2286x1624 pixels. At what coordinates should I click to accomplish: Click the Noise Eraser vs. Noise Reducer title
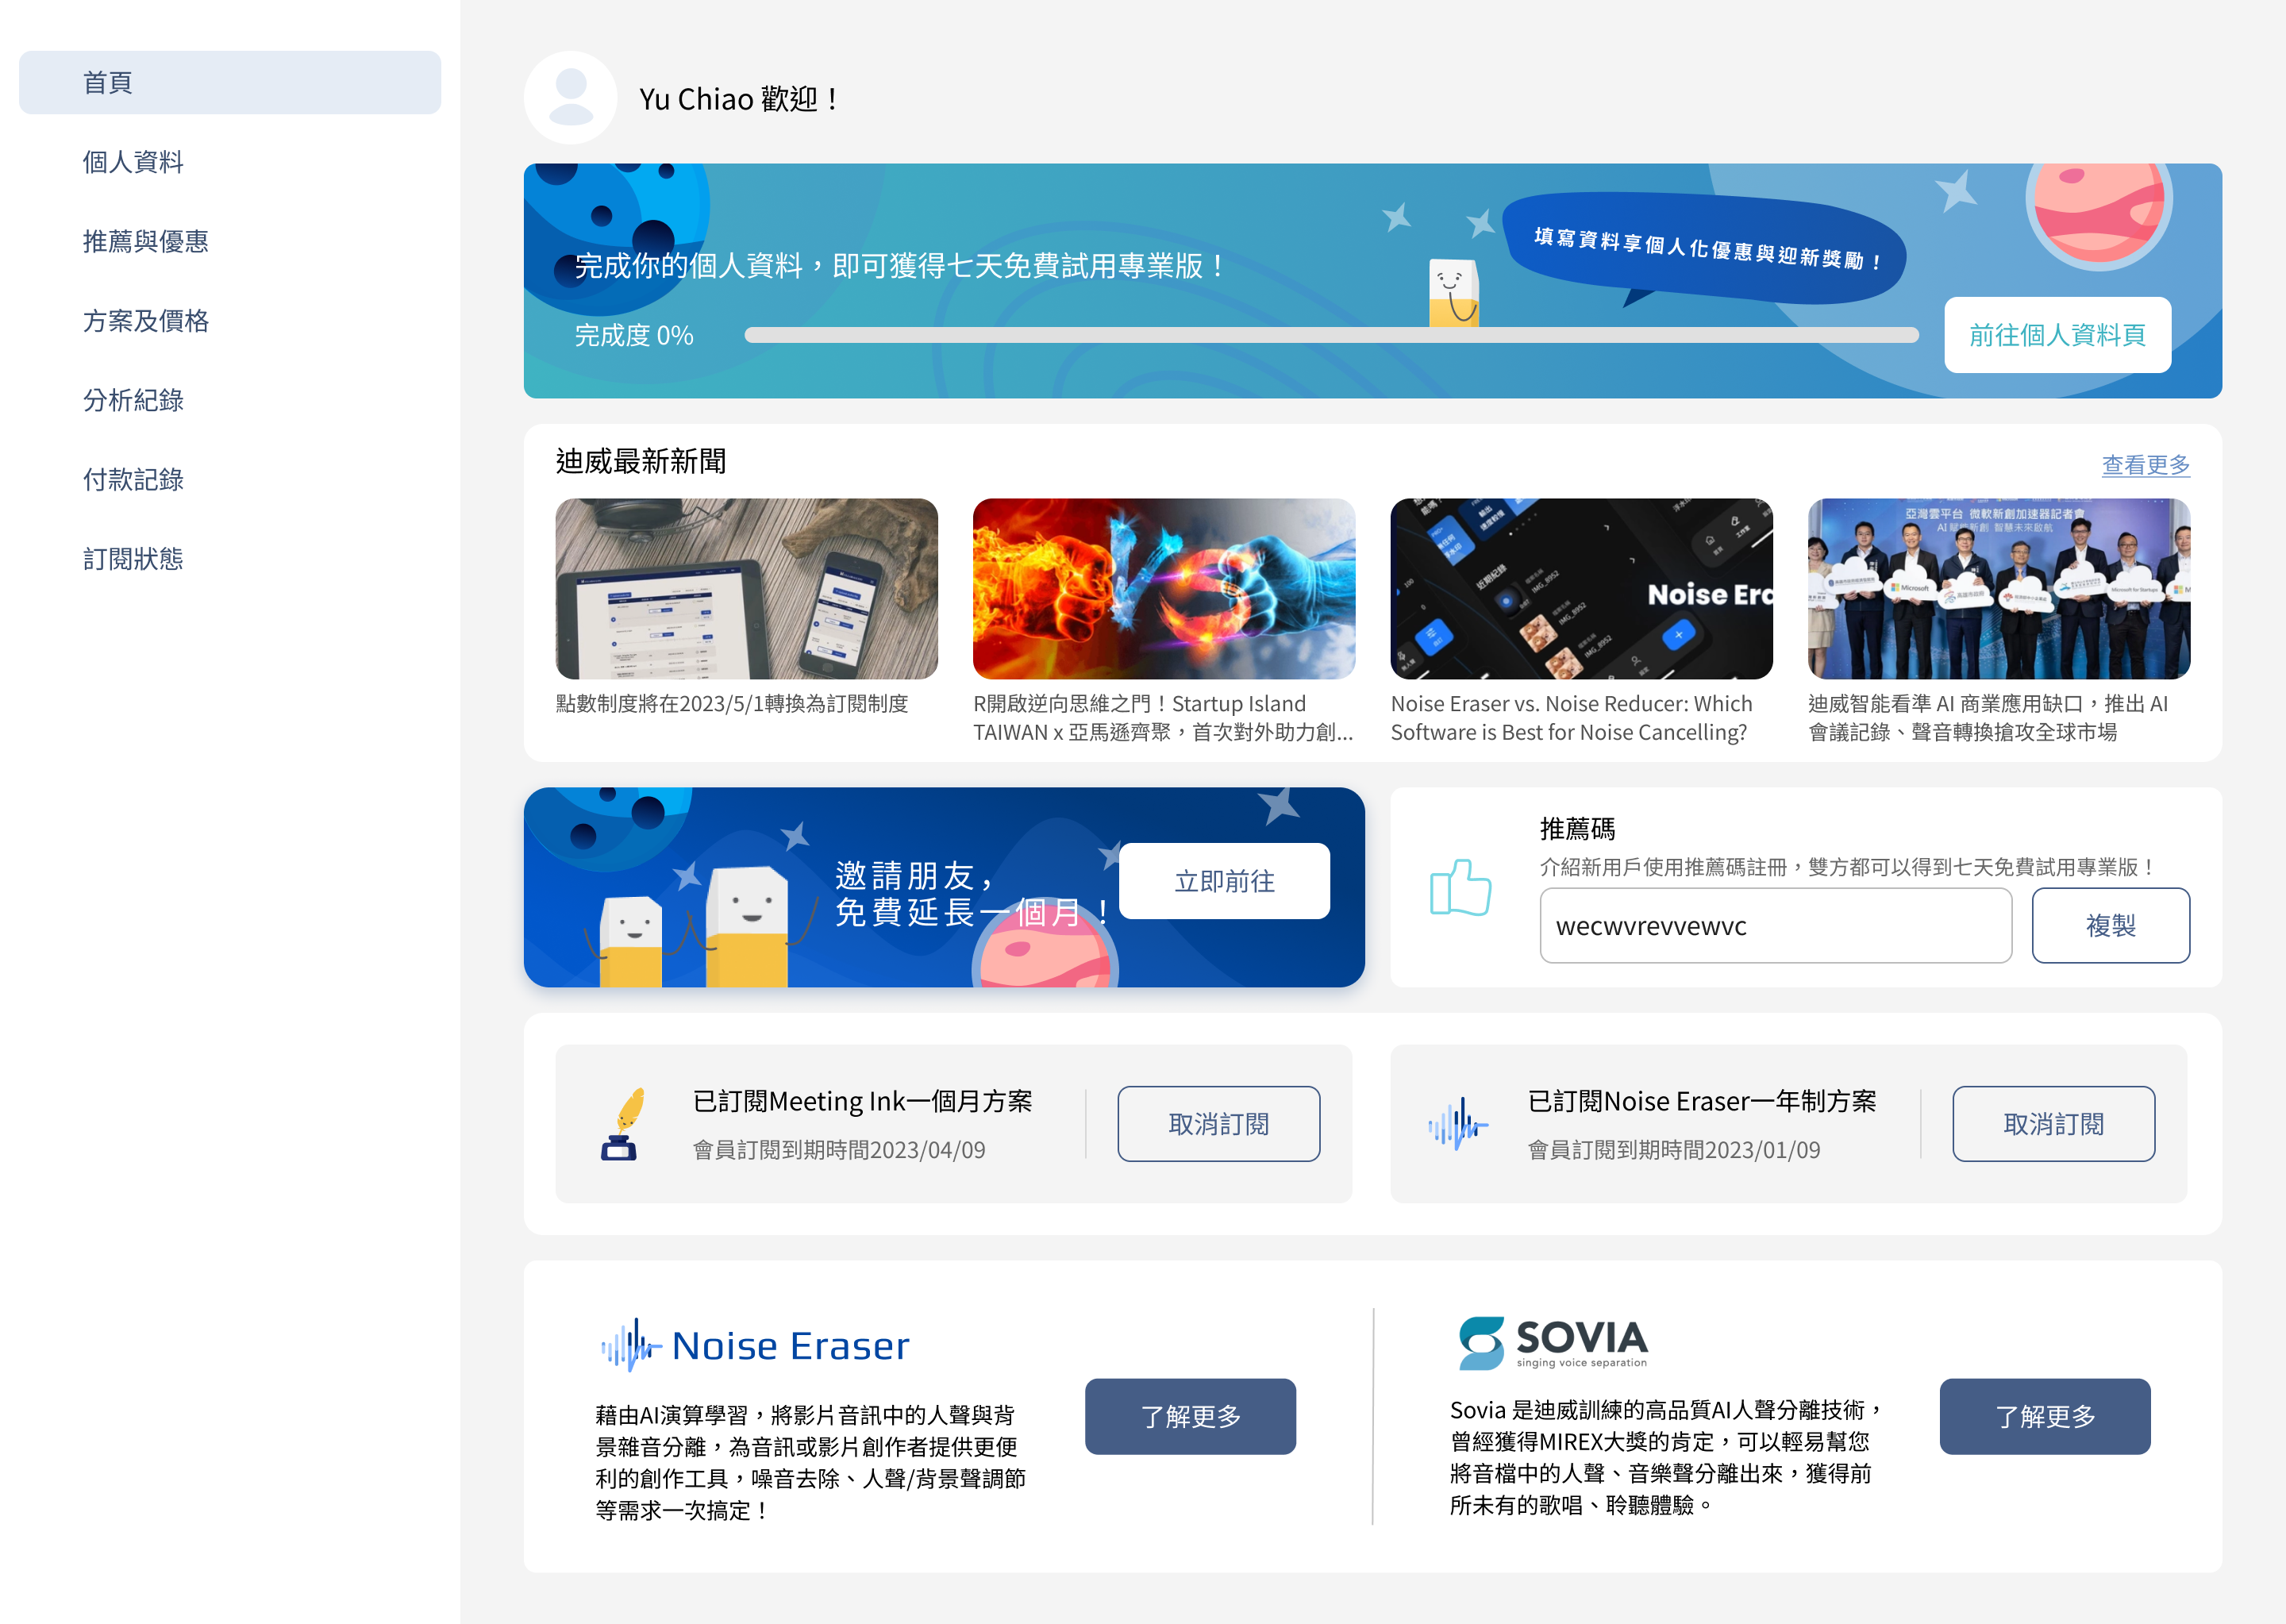click(1571, 718)
